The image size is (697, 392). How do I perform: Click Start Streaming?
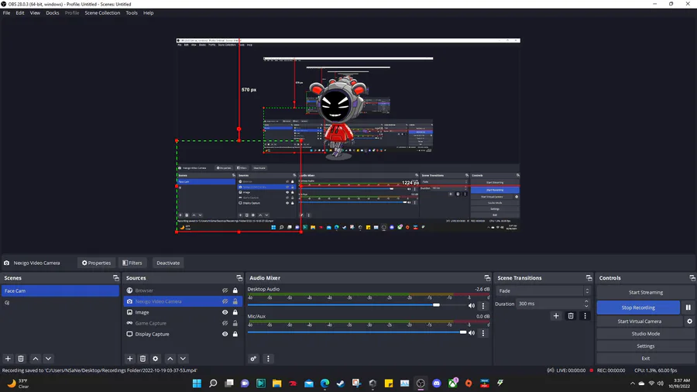645,292
